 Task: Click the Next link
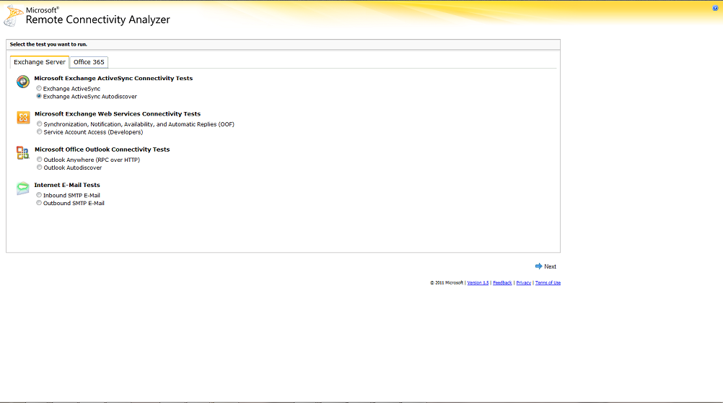pos(550,266)
